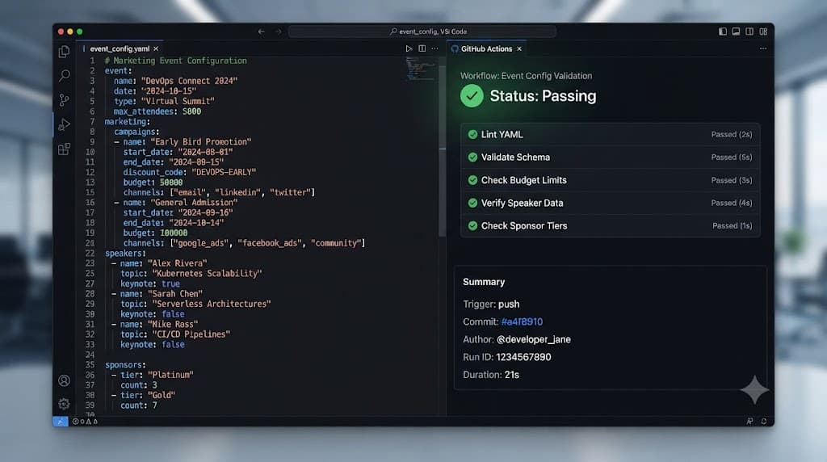827x462 pixels.
Task: Click line number 22 in the gutter
Action: (x=90, y=253)
